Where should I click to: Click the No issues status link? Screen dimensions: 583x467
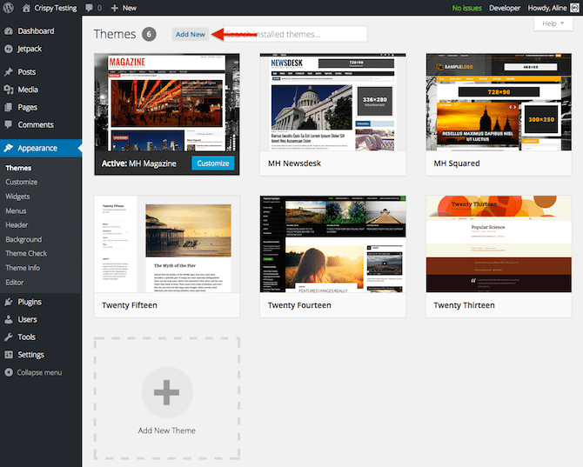coord(466,8)
